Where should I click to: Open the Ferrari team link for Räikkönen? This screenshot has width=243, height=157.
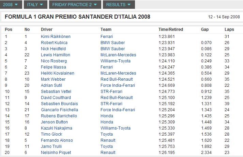click(x=106, y=37)
